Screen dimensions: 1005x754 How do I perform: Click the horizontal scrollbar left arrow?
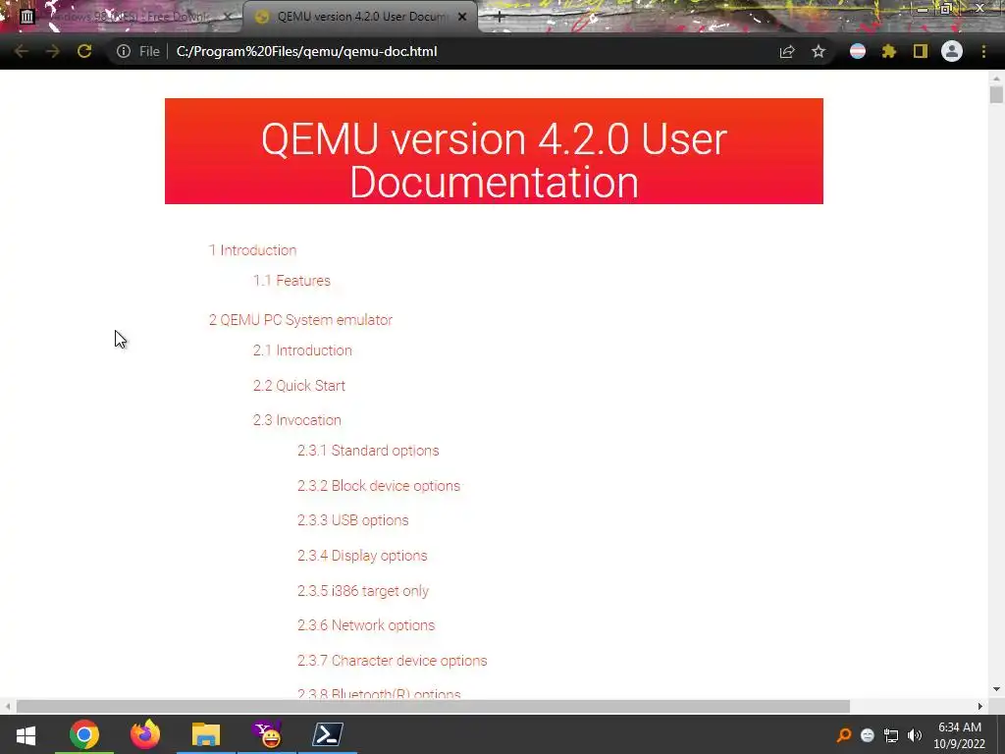(x=7, y=706)
